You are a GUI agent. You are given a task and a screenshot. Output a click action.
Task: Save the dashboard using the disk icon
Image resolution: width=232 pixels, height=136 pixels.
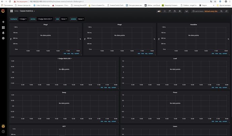[175, 11]
